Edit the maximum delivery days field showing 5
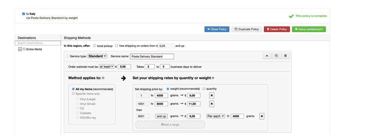Image resolution: width=376 pixels, height=140 pixels. coord(165,67)
